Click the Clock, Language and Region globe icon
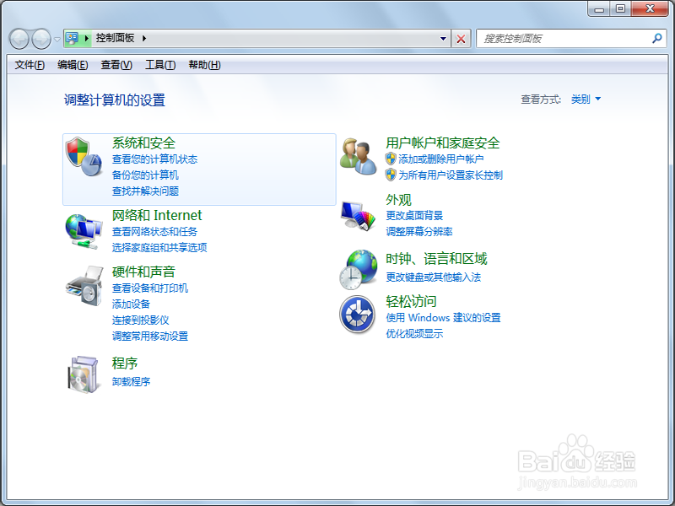The image size is (675, 506). (358, 269)
